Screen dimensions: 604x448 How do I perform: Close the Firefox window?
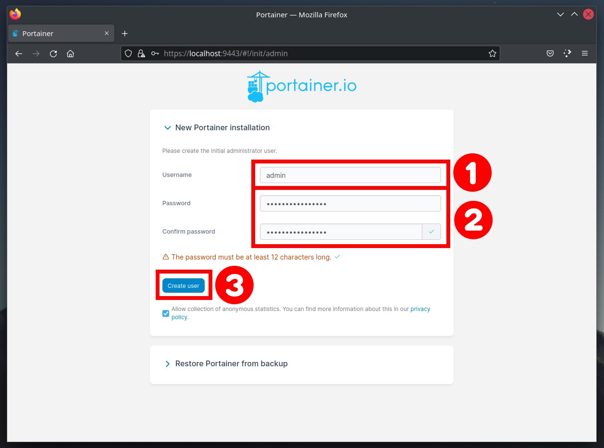click(x=588, y=14)
